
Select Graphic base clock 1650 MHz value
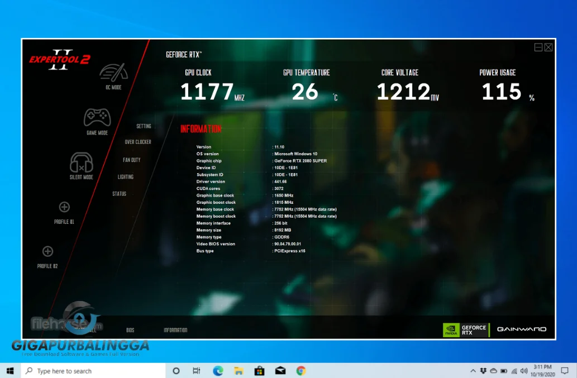284,195
